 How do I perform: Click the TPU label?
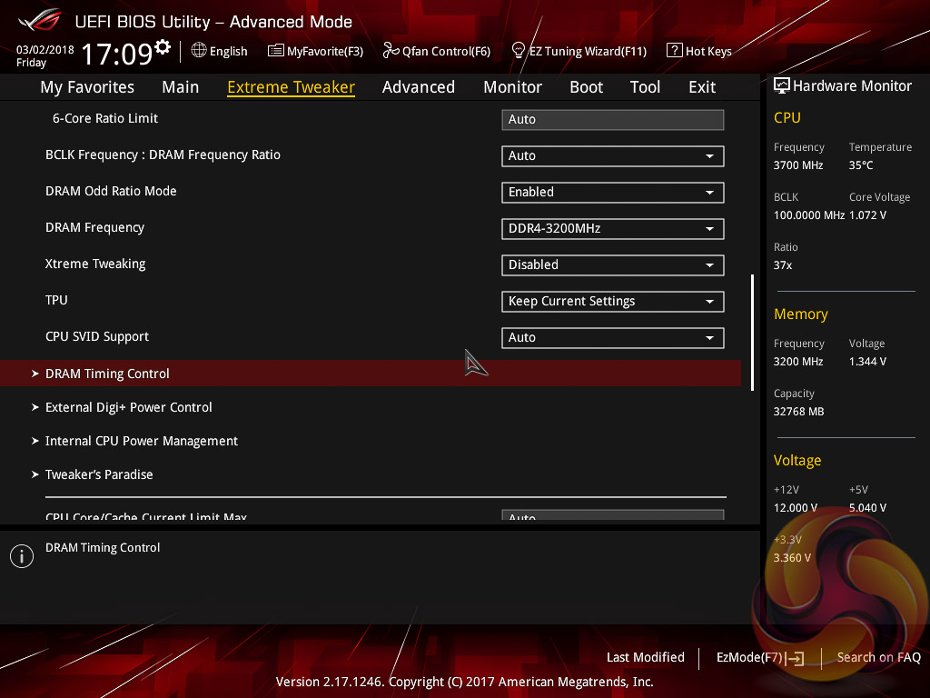coord(56,300)
